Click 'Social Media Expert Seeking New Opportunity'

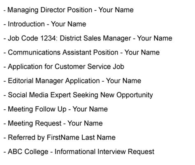click(x=80, y=95)
